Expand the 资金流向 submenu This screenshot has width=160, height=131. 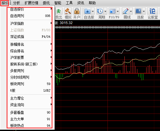30,105
